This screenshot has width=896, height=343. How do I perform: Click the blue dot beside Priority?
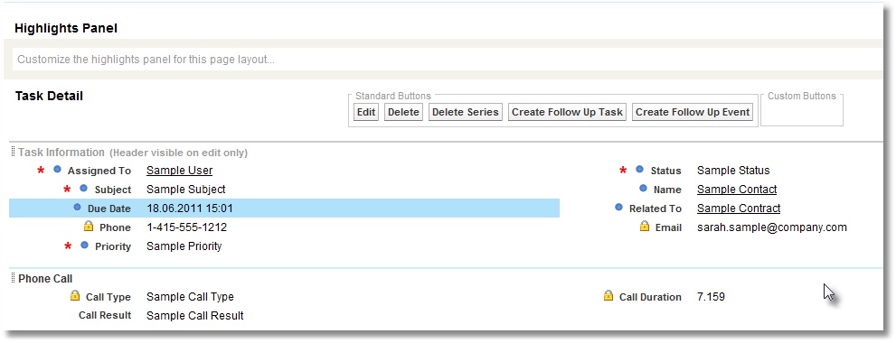coord(84,246)
